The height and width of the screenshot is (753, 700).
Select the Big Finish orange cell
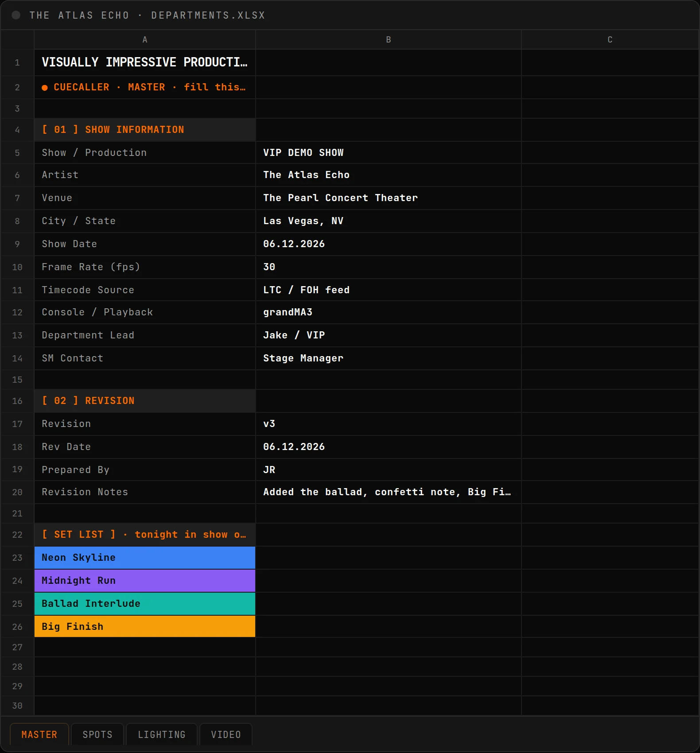(145, 626)
